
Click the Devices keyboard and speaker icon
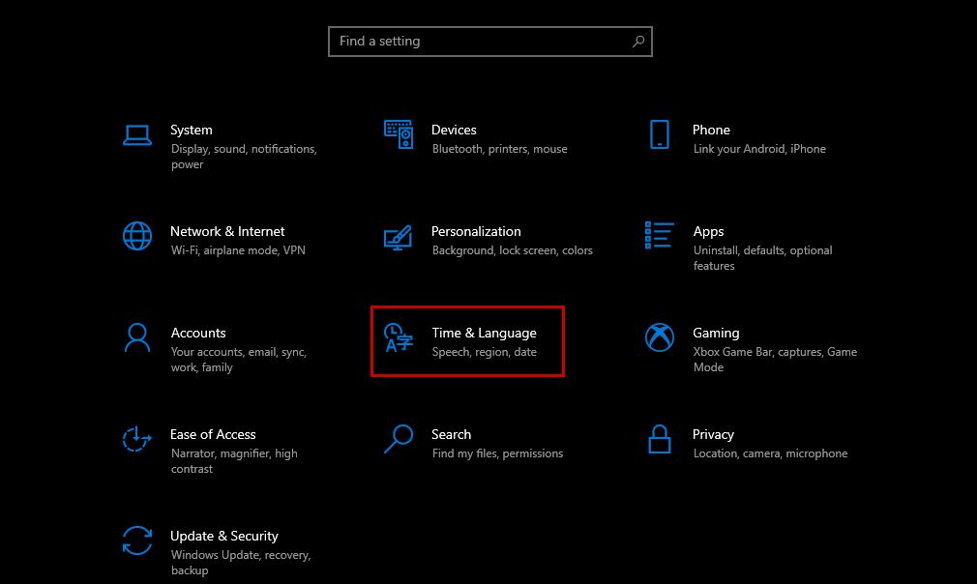coord(399,134)
